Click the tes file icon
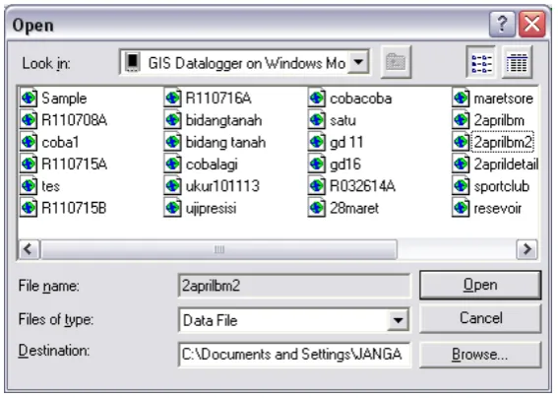 pos(29,186)
